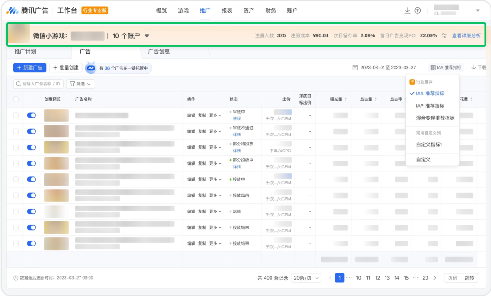Expand 更多 for the 冻结 ad row
This screenshot has width=491, height=296.
215,211
